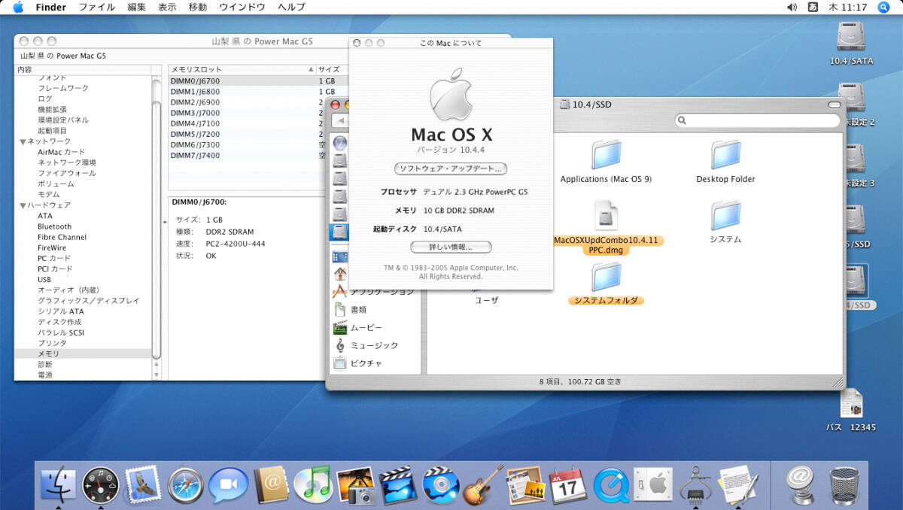903x510 pixels.
Task: Select シリアル ATA in the hardware list
Action: tap(61, 311)
